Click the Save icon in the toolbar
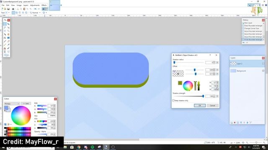Screen dimensions: 268x150 tap(8, 9)
